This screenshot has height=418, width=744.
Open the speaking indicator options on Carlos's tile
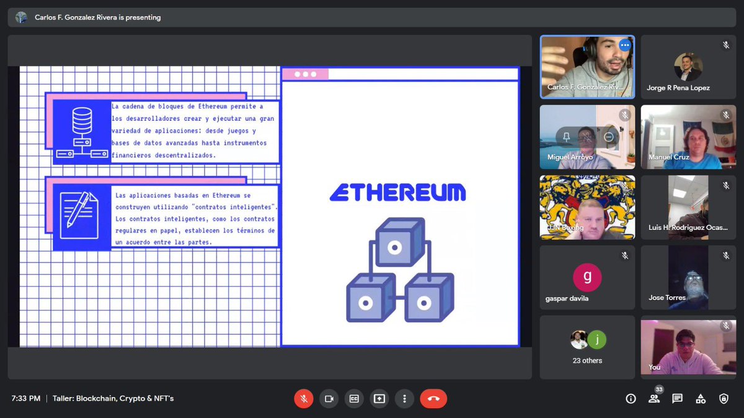point(624,45)
